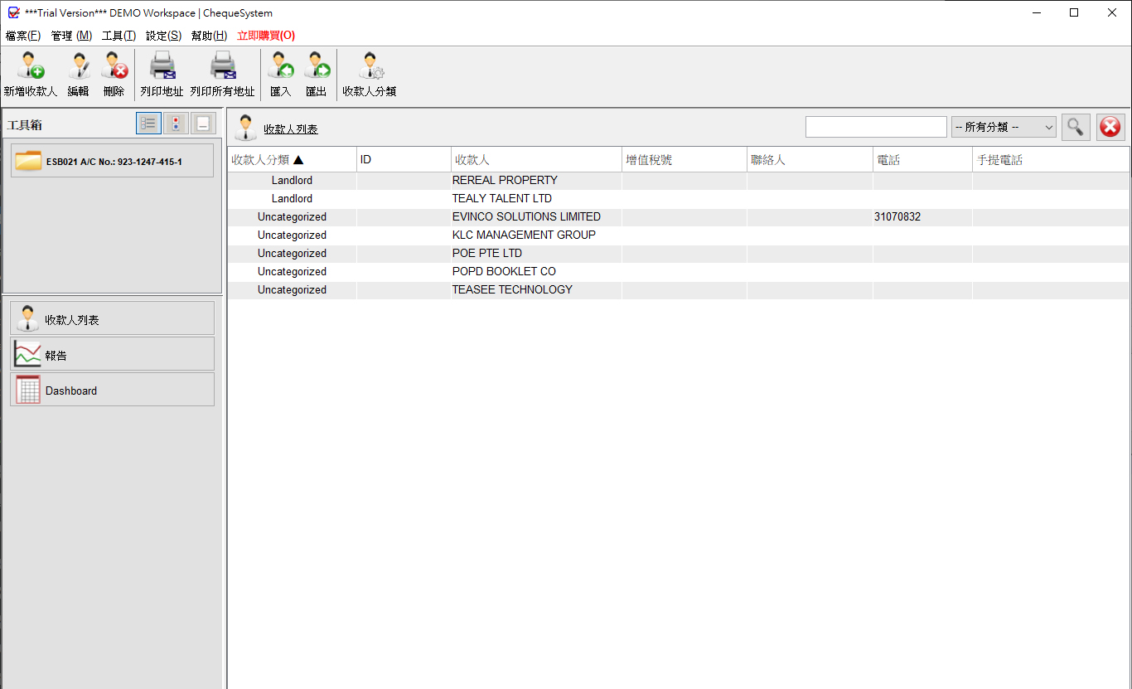Image resolution: width=1132 pixels, height=689 pixels.
Task: Select the POE PTE LTD row
Action: pos(679,254)
